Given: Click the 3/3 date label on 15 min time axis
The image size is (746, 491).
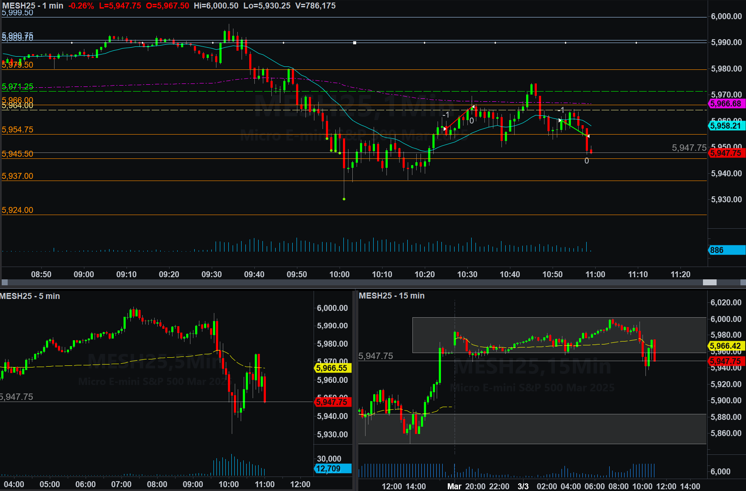Looking at the screenshot, I should click(x=523, y=486).
